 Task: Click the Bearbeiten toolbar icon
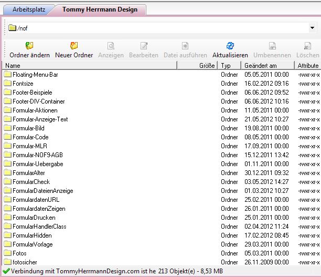(x=144, y=46)
